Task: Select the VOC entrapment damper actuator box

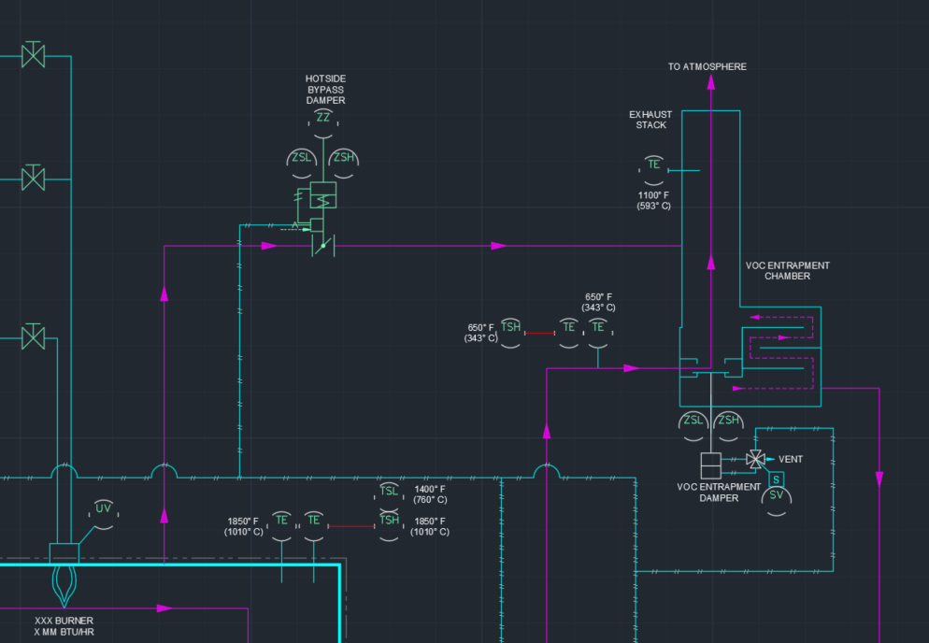Action: [710, 465]
